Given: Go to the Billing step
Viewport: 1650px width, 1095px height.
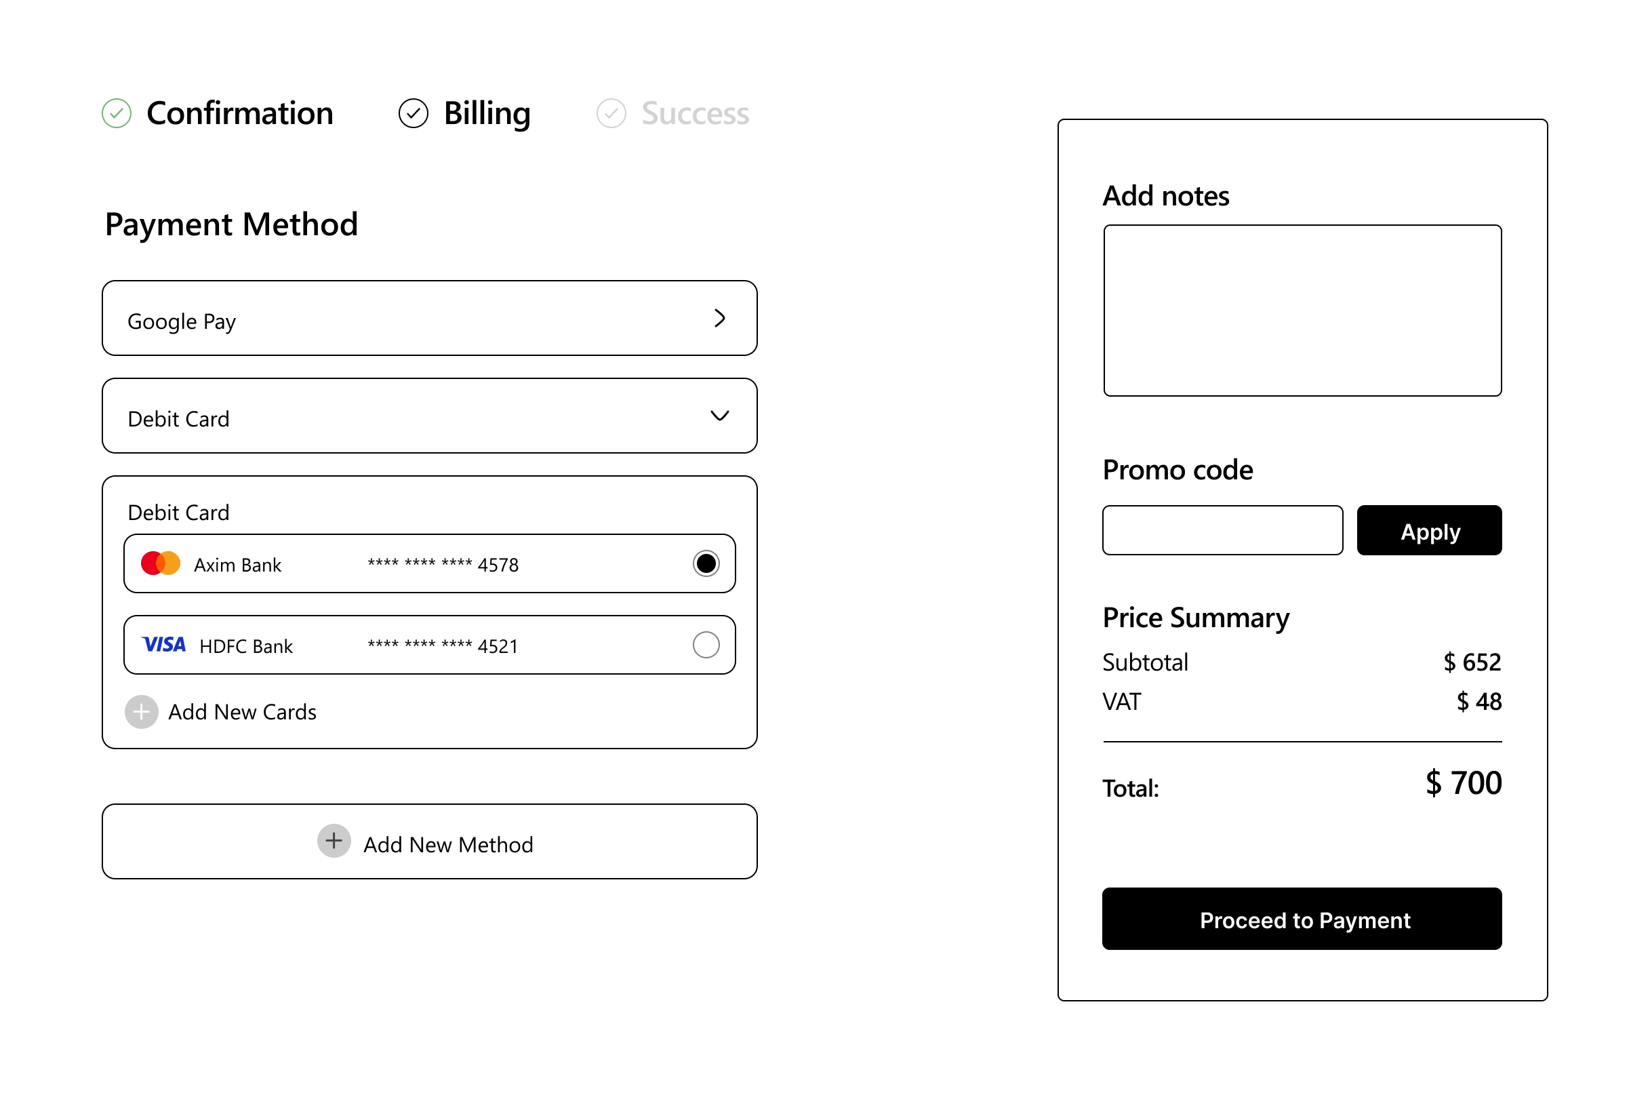Looking at the screenshot, I should tap(487, 114).
